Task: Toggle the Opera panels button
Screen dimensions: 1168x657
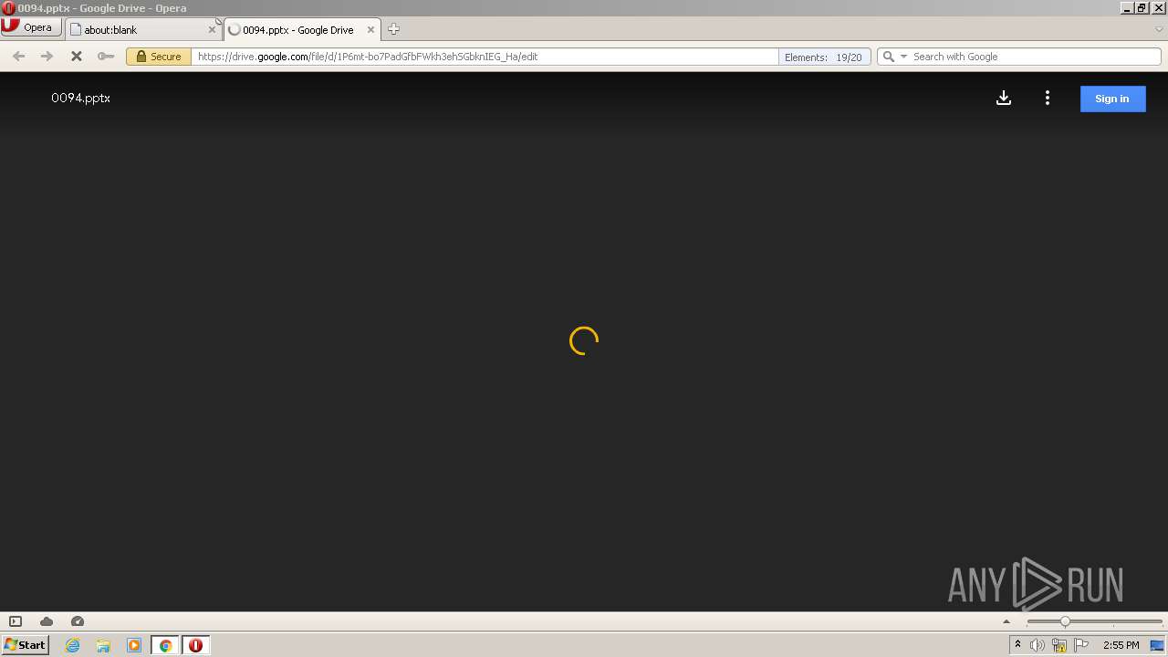Action: pos(16,621)
